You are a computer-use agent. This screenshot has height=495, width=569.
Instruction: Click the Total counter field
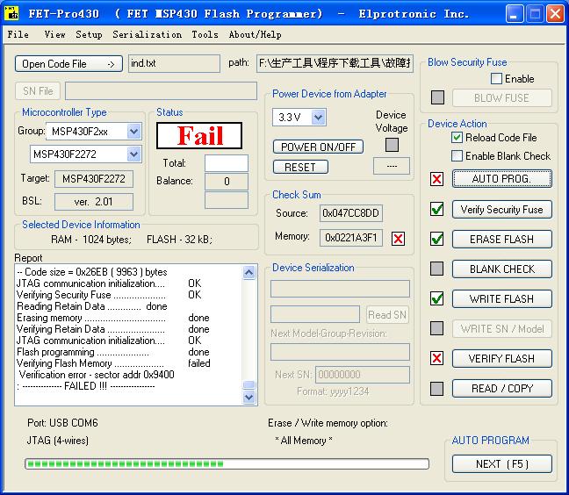point(227,163)
